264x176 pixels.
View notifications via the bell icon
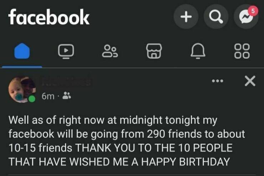tap(198, 51)
